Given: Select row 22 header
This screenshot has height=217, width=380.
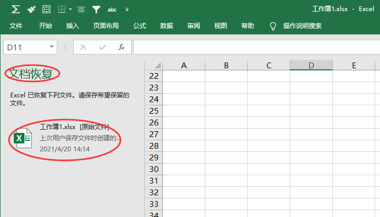Looking at the screenshot, I should [154, 76].
